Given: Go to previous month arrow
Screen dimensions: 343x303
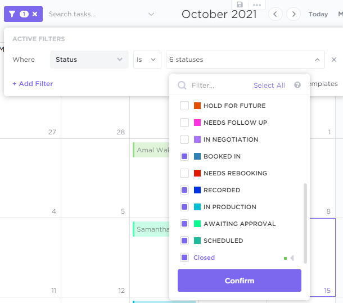Looking at the screenshot, I should pos(275,14).
